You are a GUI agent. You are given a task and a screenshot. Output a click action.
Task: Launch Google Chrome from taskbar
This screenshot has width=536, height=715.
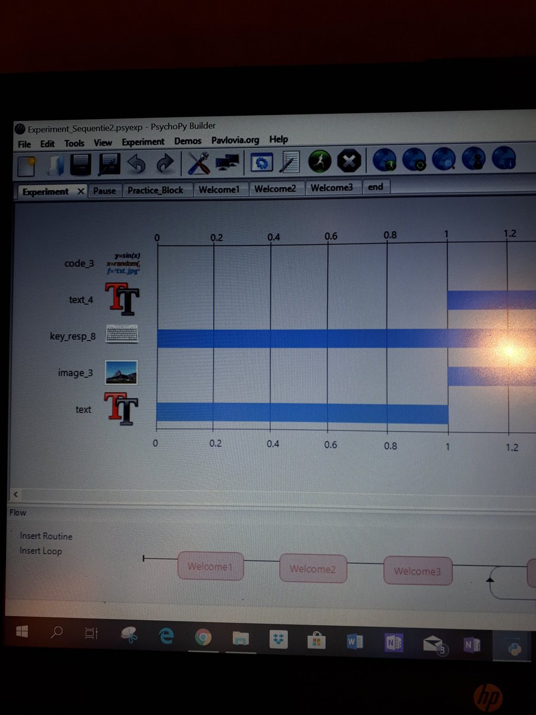[x=203, y=638]
